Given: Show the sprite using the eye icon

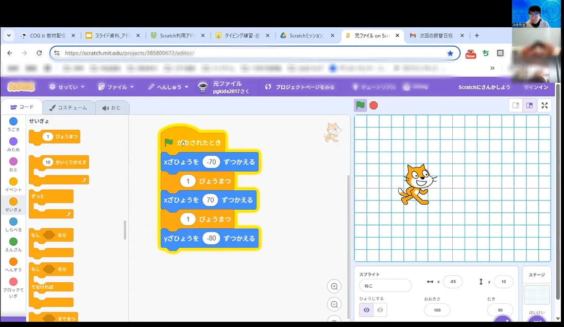Looking at the screenshot, I should click(366, 310).
